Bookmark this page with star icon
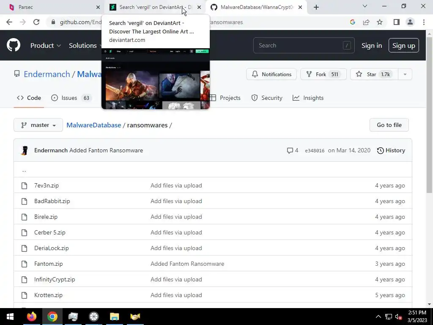 pos(380,22)
